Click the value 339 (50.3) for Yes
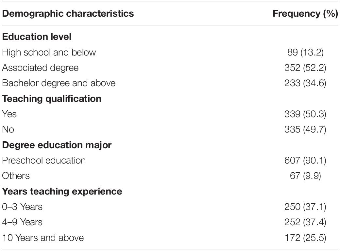Viewport: 340px width, 251px height. 305,114
